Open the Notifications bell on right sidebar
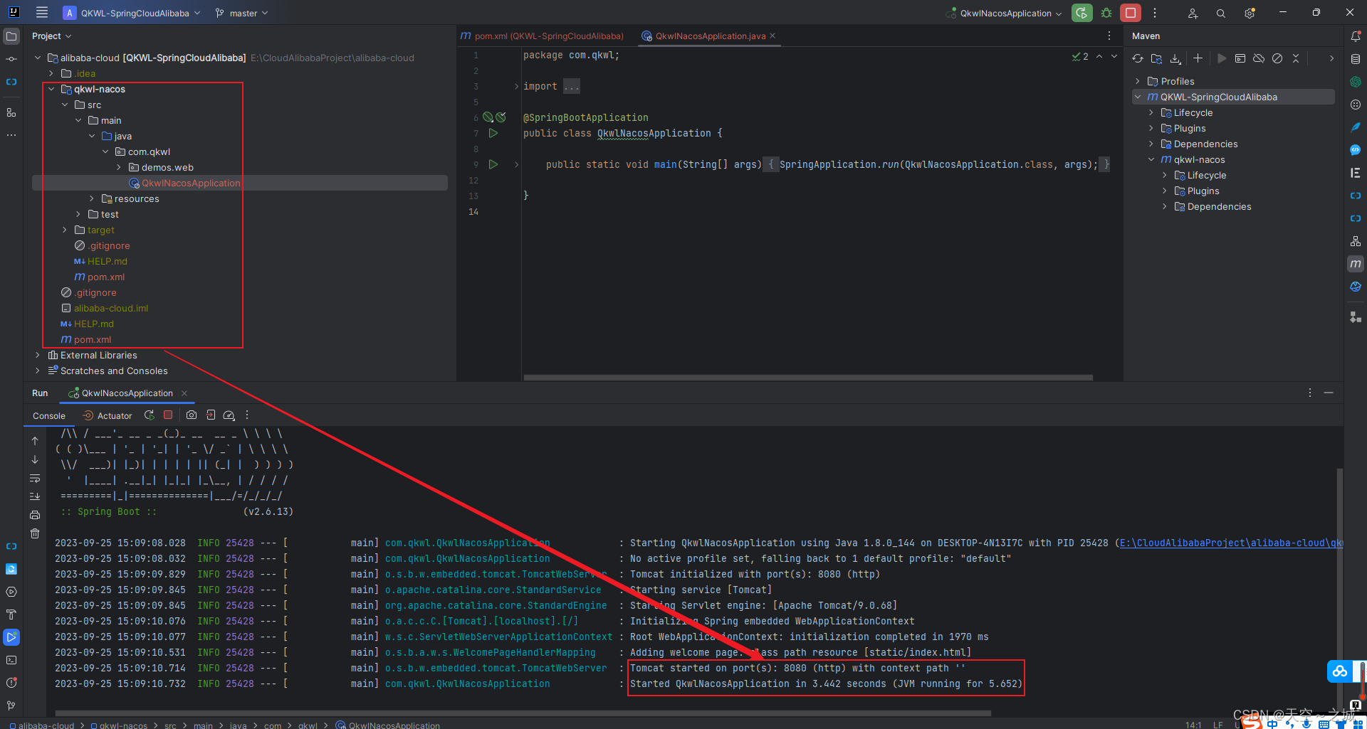This screenshot has width=1367, height=729. pyautogui.click(x=1356, y=36)
